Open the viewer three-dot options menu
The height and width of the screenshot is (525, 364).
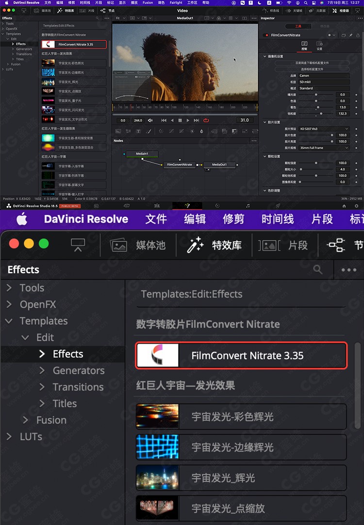[254, 18]
